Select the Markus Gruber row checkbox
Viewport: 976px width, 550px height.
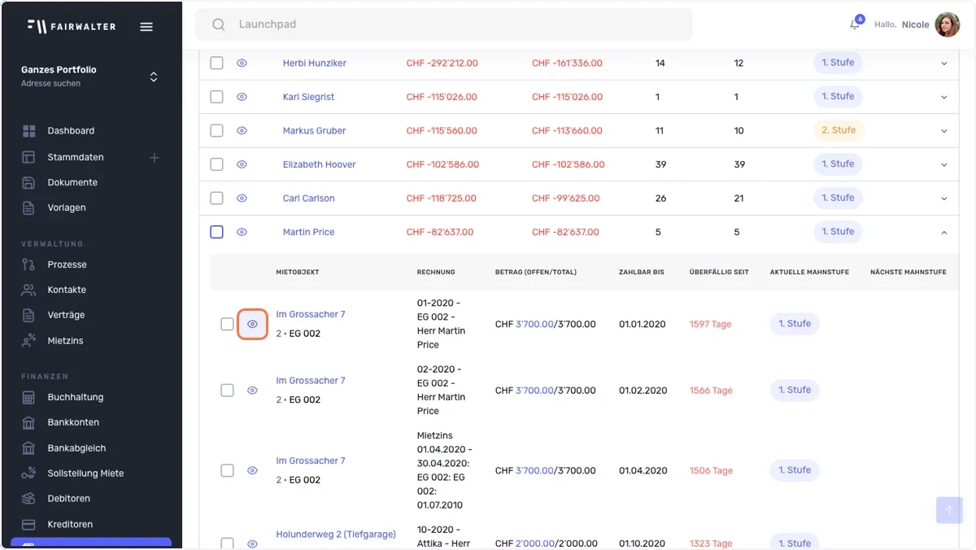pos(216,130)
